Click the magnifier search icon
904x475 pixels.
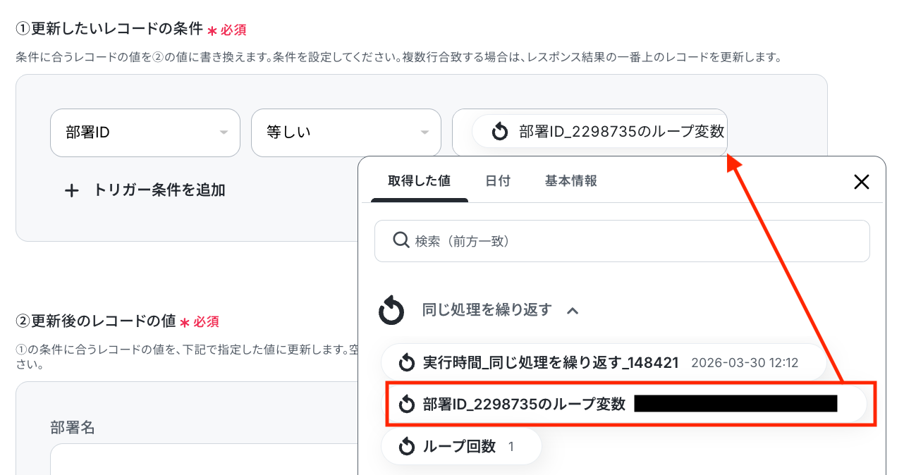pos(401,241)
